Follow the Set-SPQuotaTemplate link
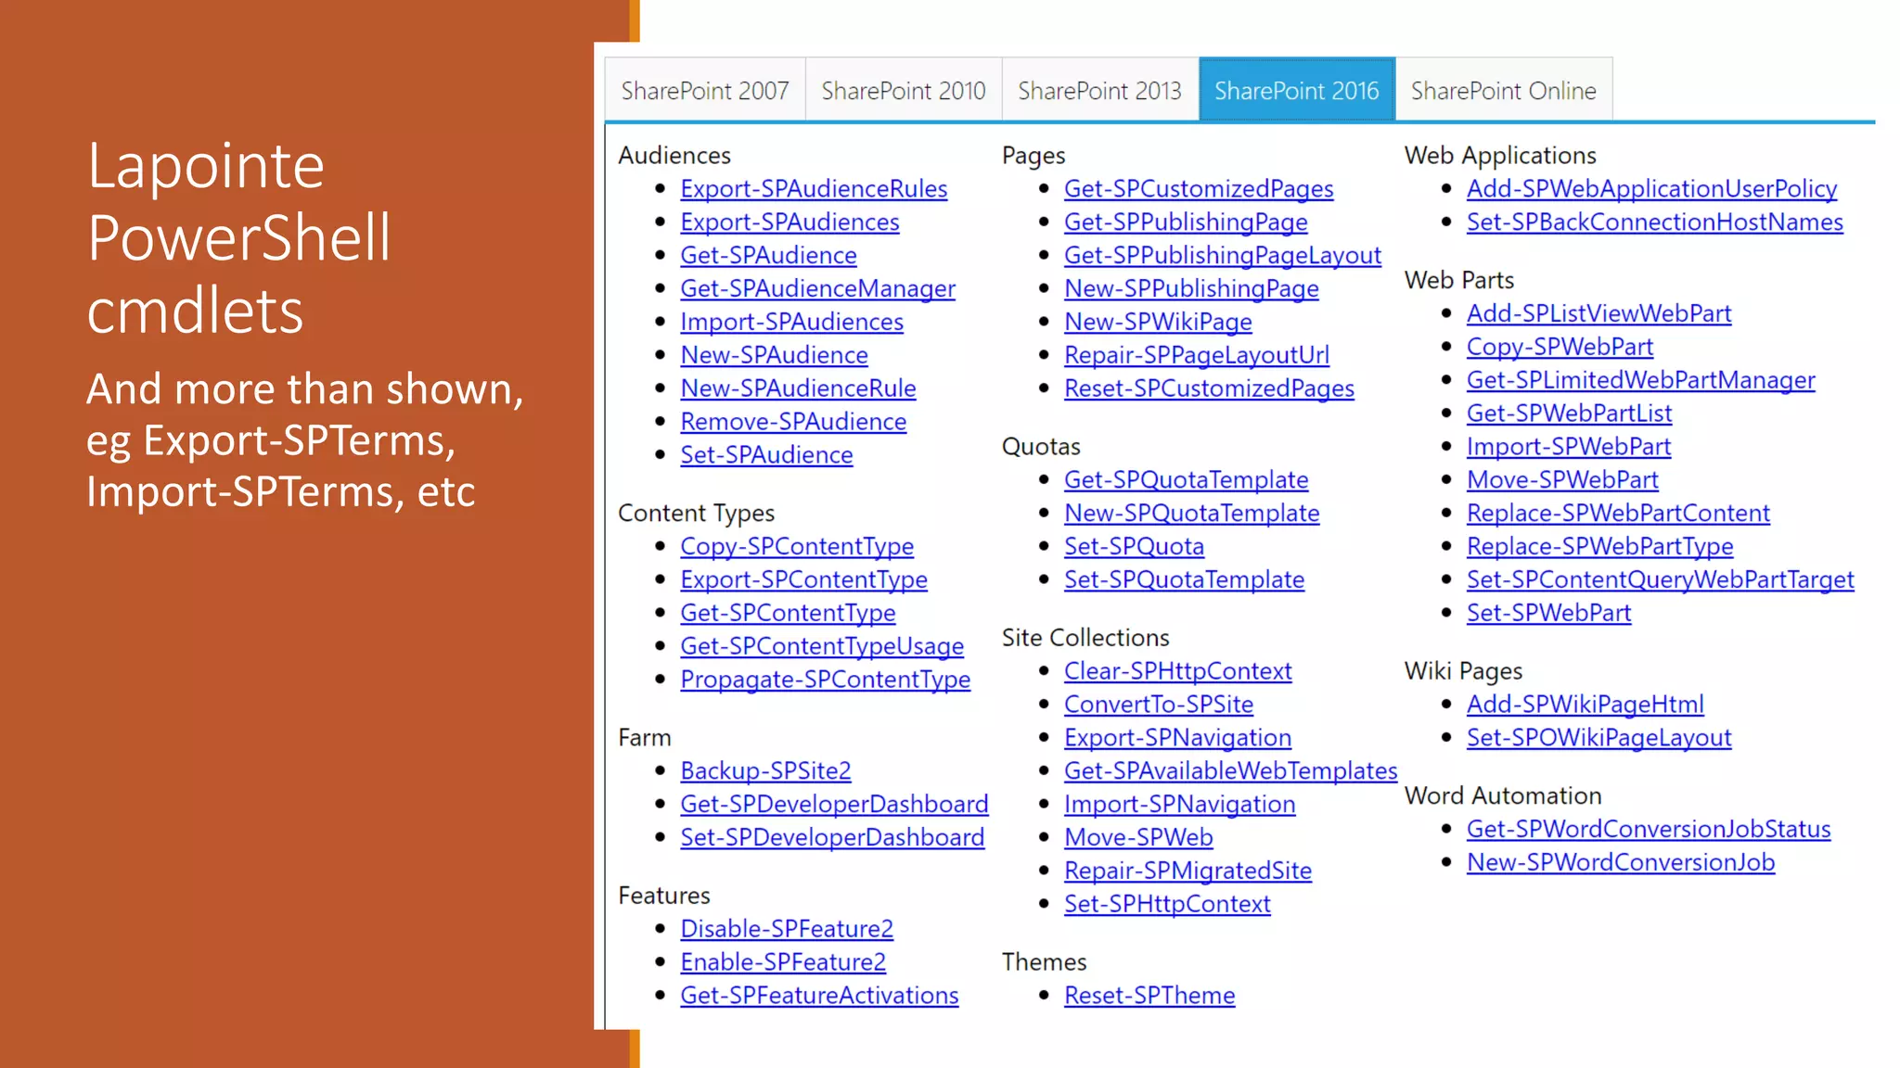1900x1068 pixels. (x=1184, y=580)
